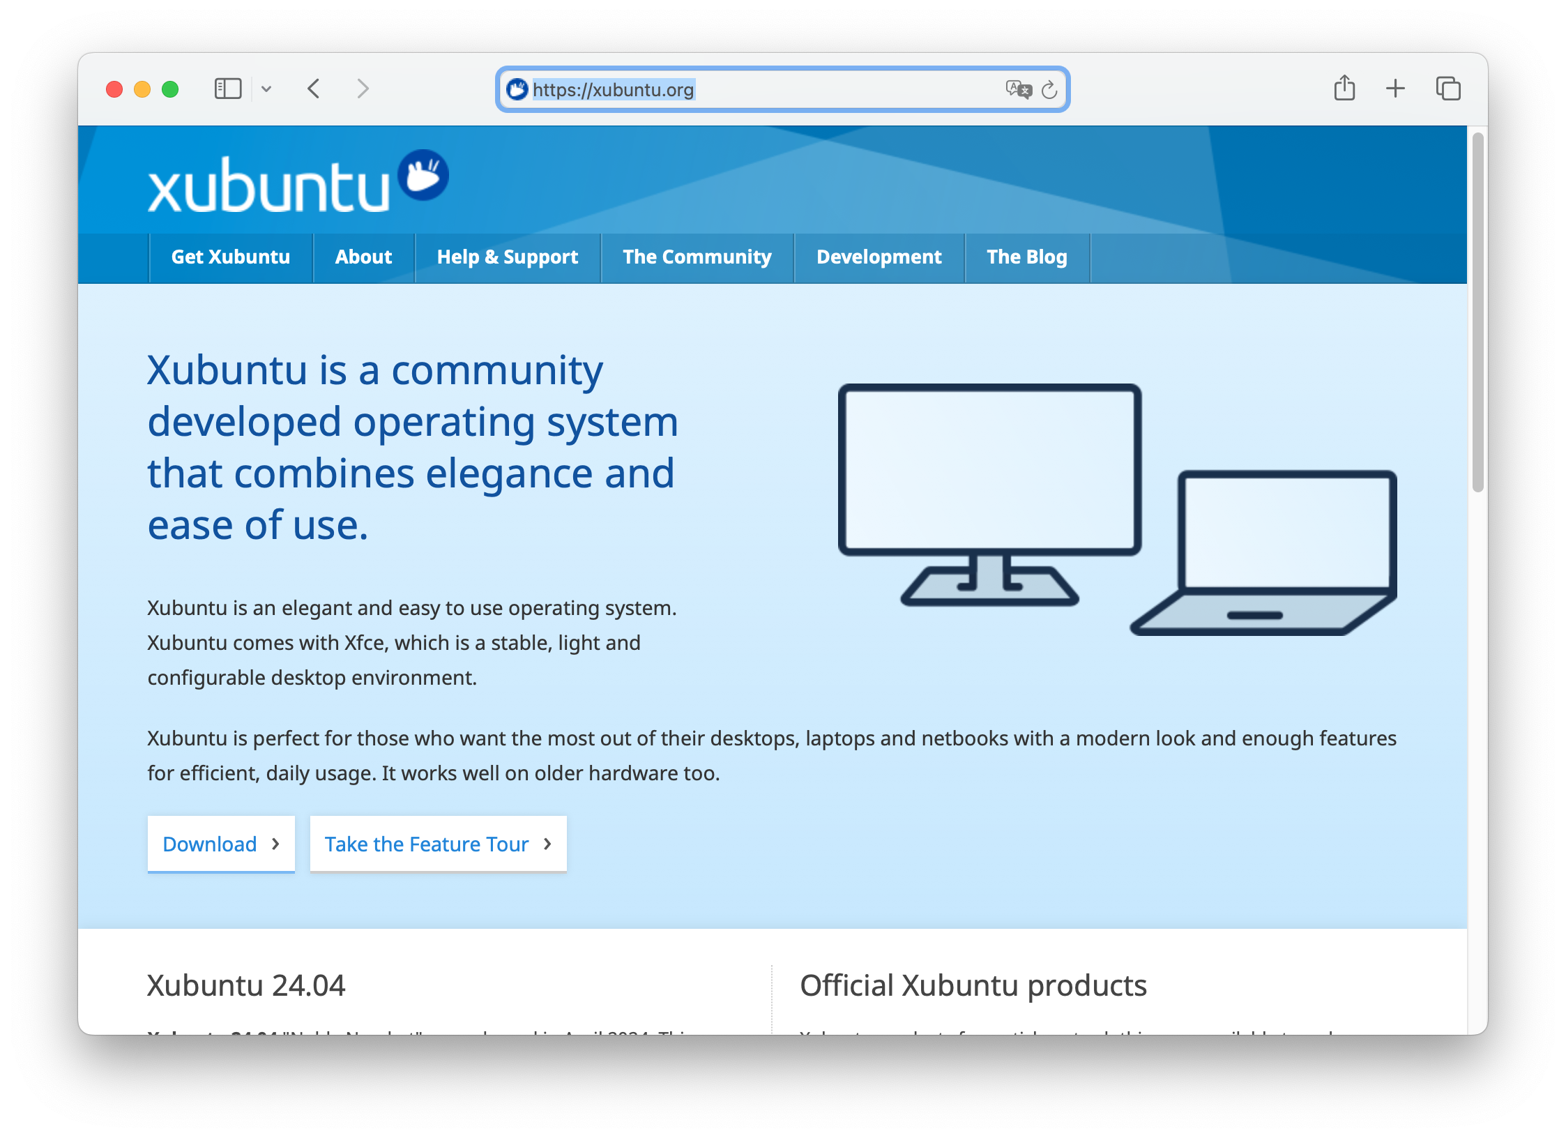Viewport: 1566px width, 1138px height.
Task: Minimize the window with yellow button
Action: (142, 89)
